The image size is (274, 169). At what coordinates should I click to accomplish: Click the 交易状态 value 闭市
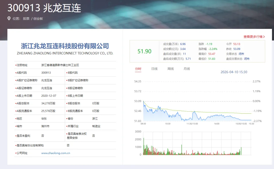241,54
